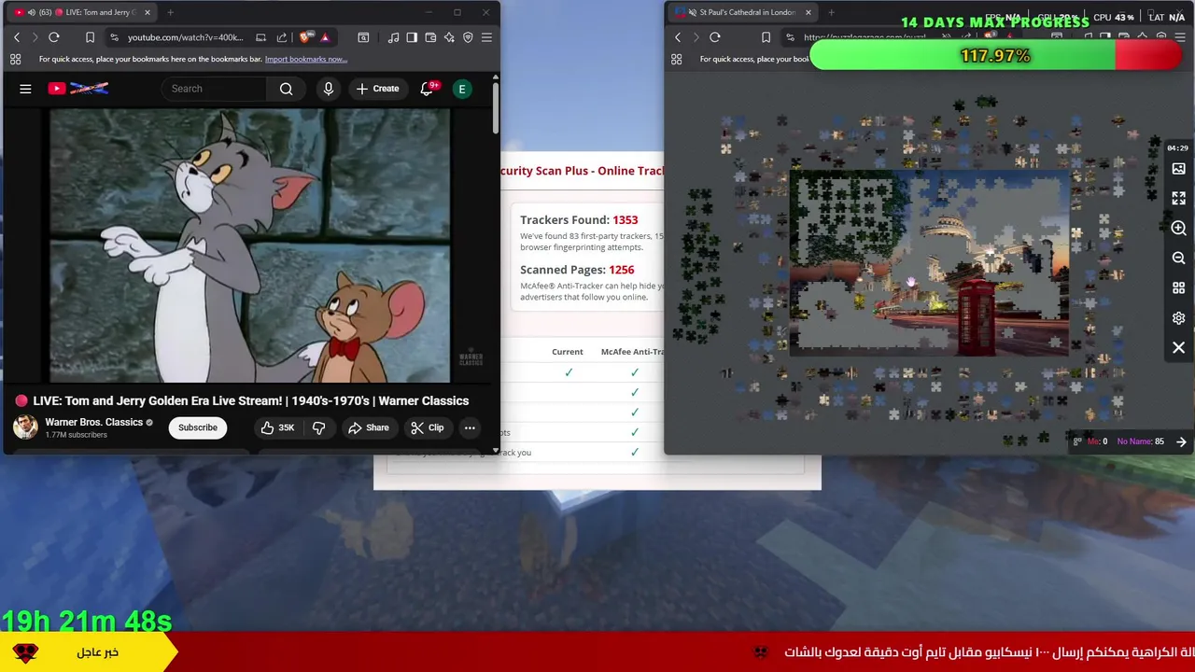The height and width of the screenshot is (672, 1195).
Task: Click the YouTube search magnifier button
Action: (x=287, y=89)
